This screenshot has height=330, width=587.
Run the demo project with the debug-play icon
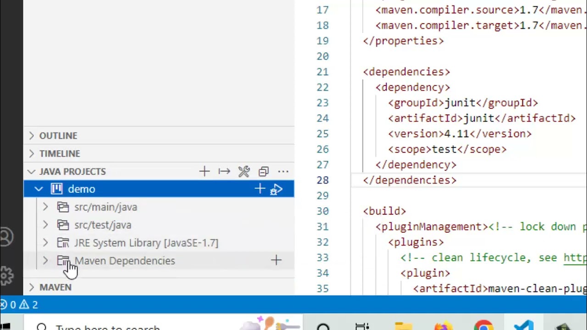(x=277, y=189)
